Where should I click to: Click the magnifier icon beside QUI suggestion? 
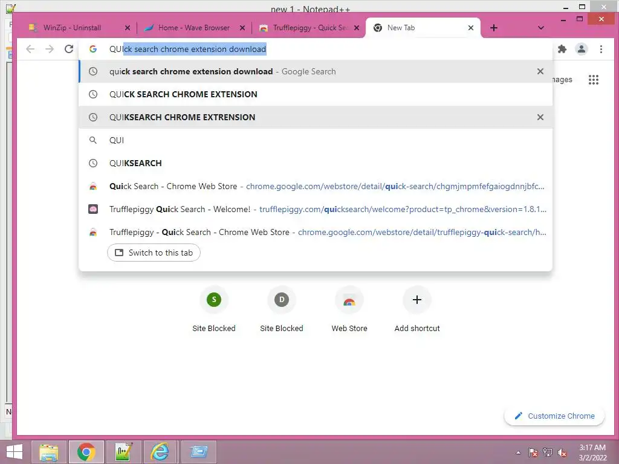[92, 140]
